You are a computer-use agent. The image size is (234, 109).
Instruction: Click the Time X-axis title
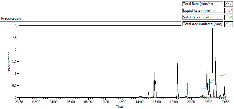[x=120, y=107]
